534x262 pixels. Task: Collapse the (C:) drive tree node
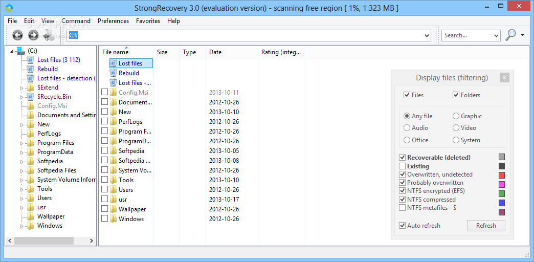point(12,51)
